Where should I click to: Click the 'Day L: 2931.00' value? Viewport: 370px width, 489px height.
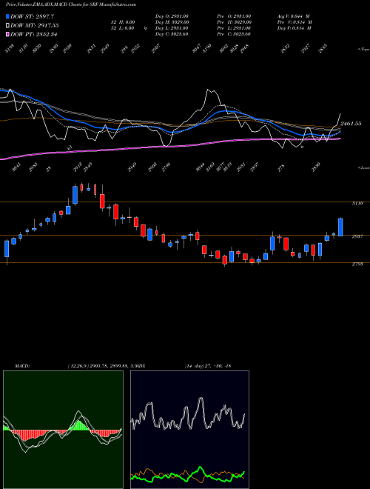click(172, 28)
